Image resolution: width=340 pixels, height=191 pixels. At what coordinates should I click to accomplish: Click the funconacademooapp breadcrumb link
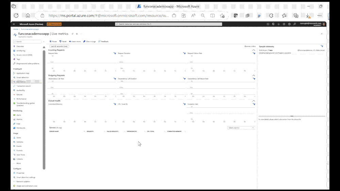(x=30, y=29)
